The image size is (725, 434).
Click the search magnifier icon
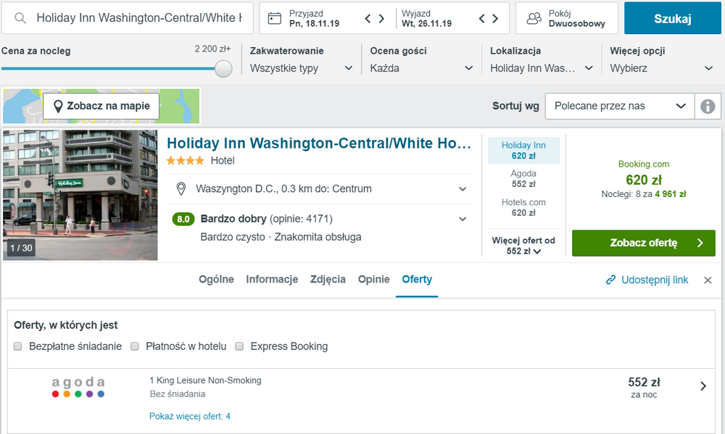tap(20, 18)
